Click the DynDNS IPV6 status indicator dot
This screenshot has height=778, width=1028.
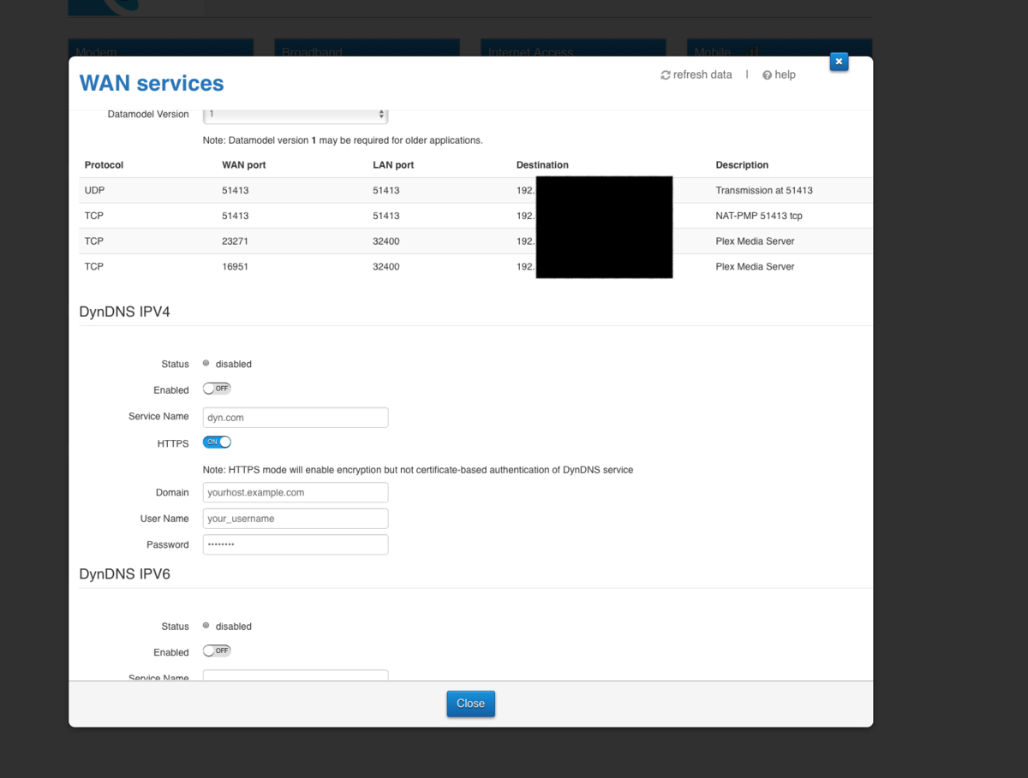206,626
